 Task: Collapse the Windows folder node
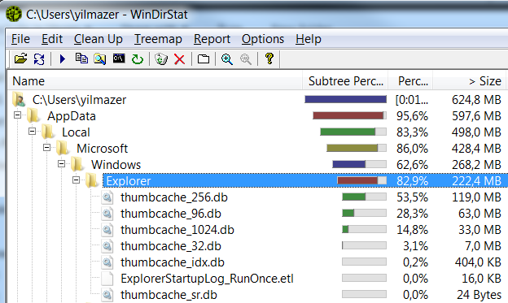point(62,163)
